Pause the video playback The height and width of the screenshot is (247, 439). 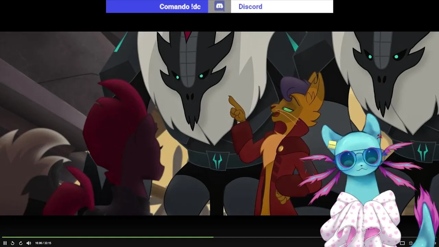(x=5, y=243)
